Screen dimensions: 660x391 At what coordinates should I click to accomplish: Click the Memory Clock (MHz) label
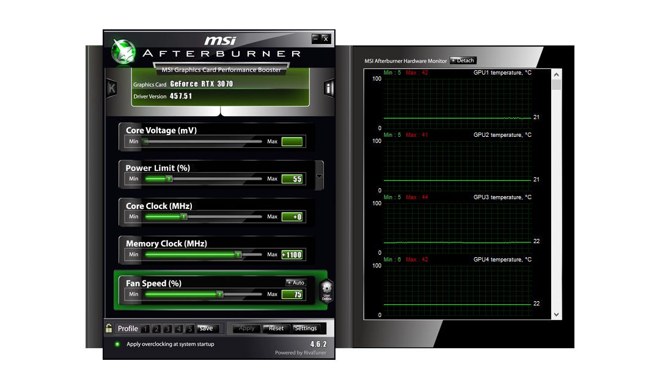pyautogui.click(x=166, y=244)
